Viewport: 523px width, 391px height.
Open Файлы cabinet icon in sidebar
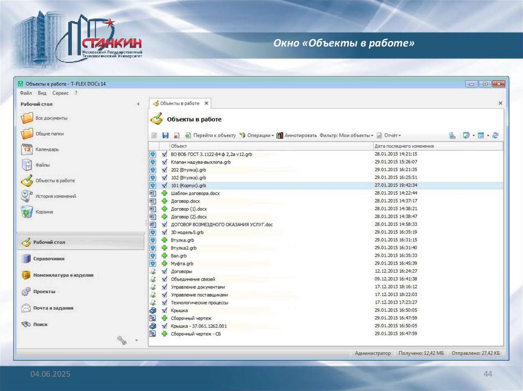27,165
